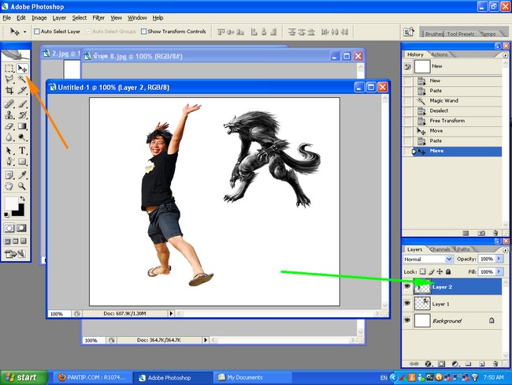
Task: Toggle Quick Mask mode
Action: pyautogui.click(x=21, y=228)
